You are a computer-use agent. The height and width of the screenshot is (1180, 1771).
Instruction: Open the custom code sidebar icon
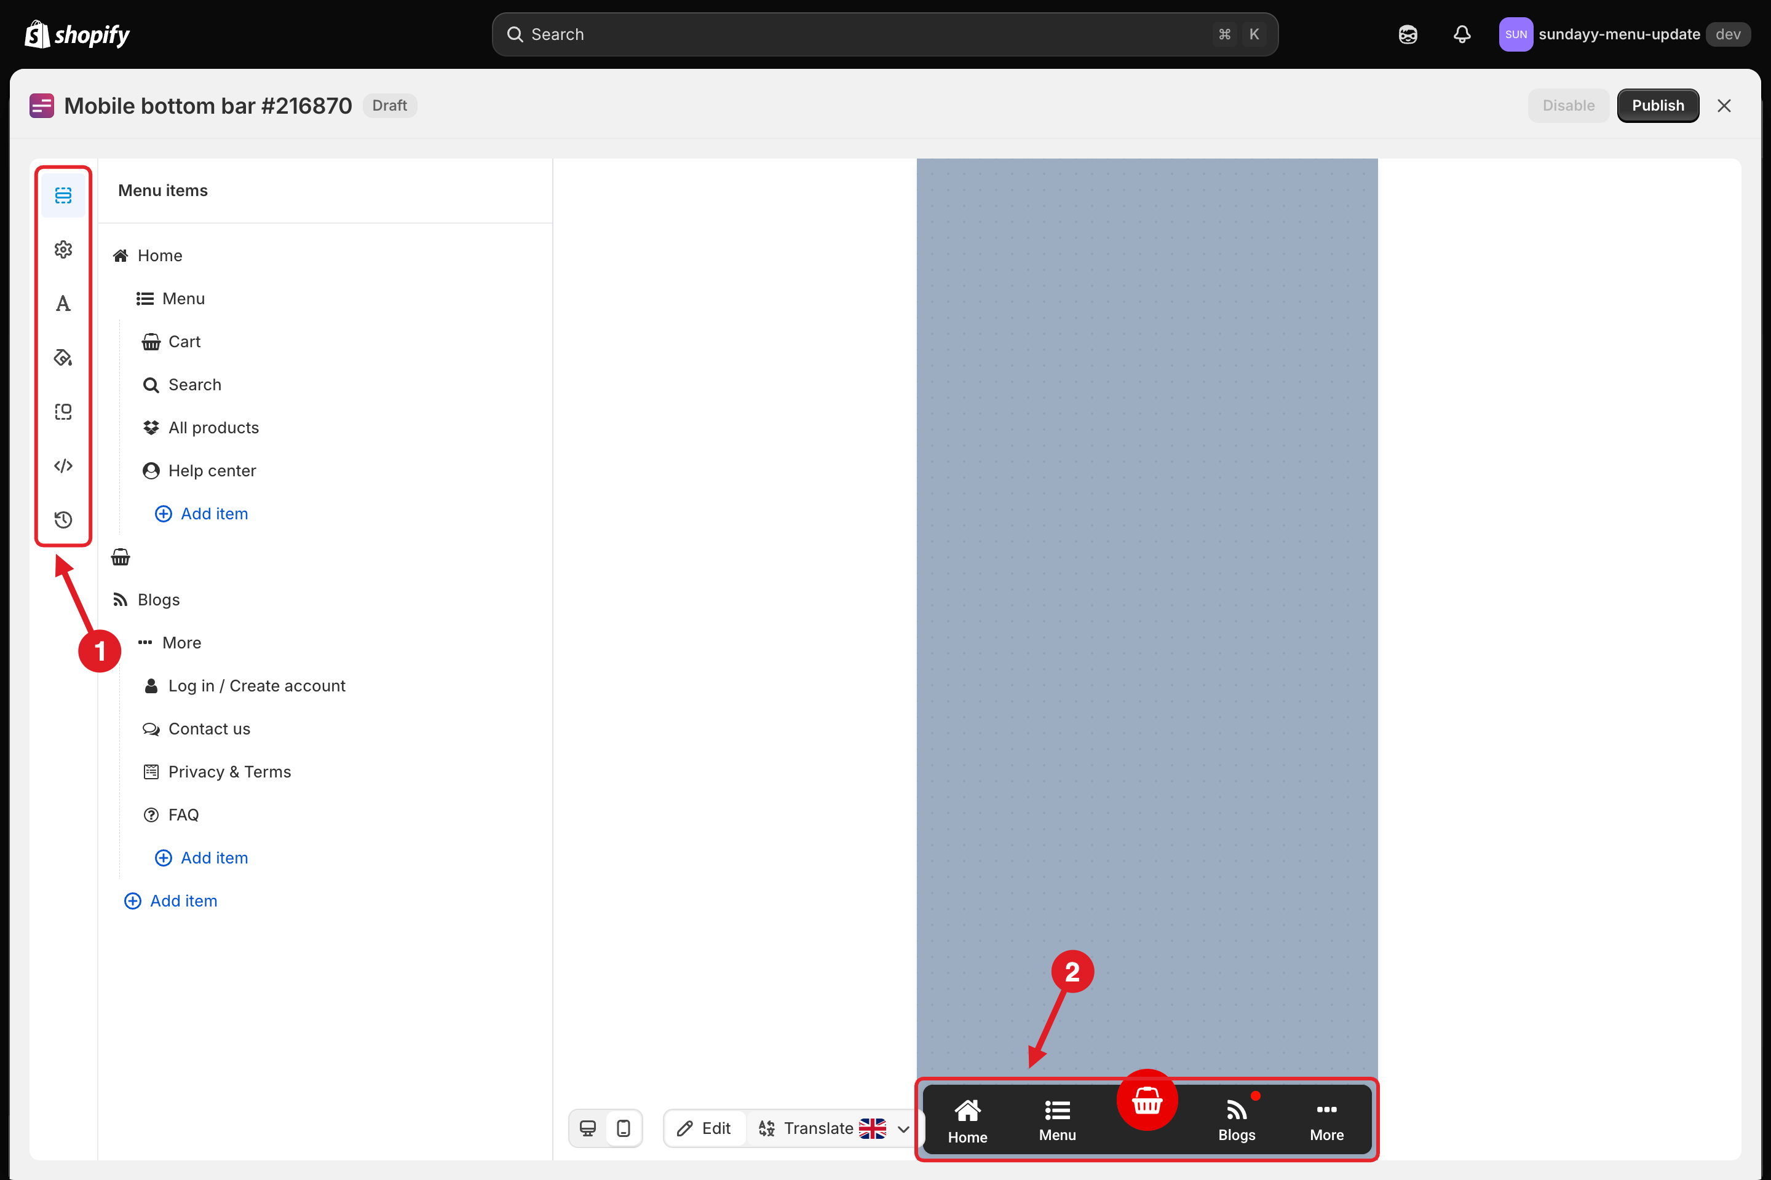63,466
